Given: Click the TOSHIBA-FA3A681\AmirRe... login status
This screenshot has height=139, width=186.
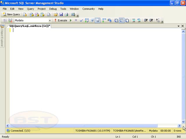Looking at the screenshot, I should pos(130,131).
